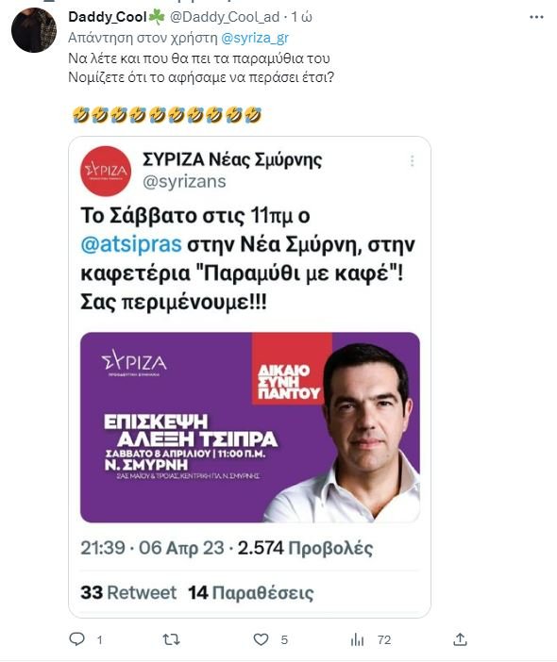557x662 pixels.
Task: Open the tweet's three-dot more menu
Action: [536, 17]
